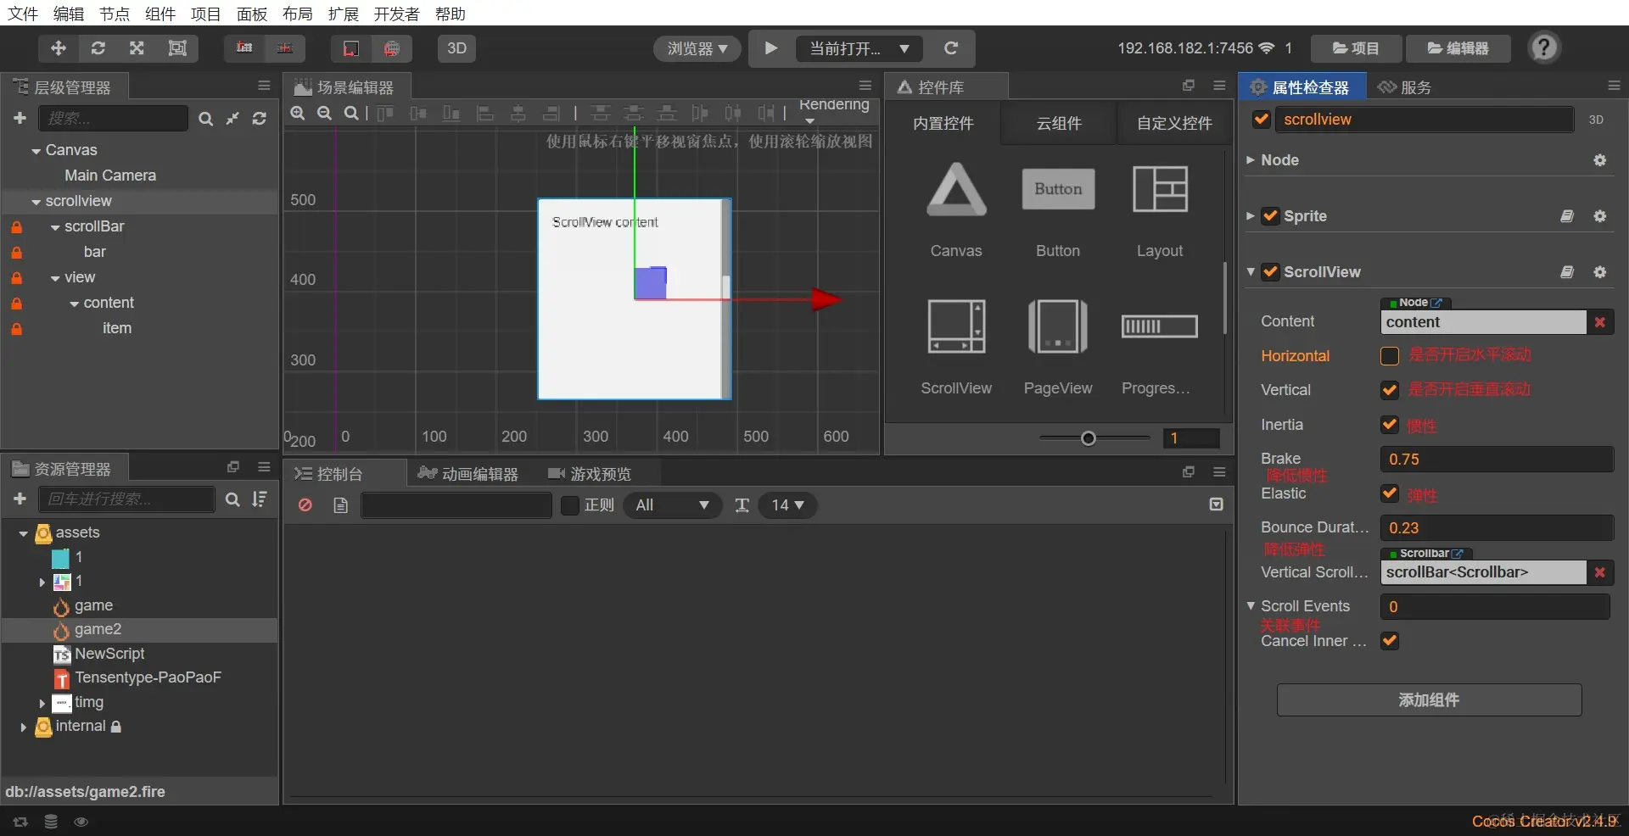This screenshot has width=1629, height=836.
Task: Toggle Cancel Inner Events checkbox
Action: 1390,641
